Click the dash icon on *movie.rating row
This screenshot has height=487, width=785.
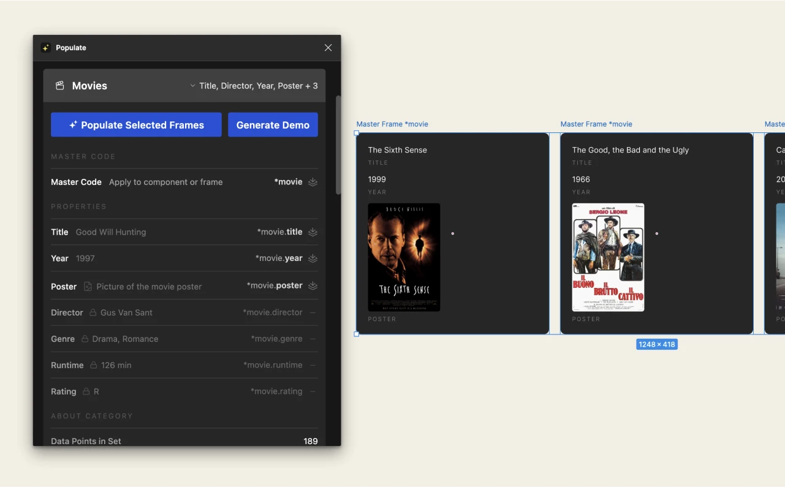[313, 391]
